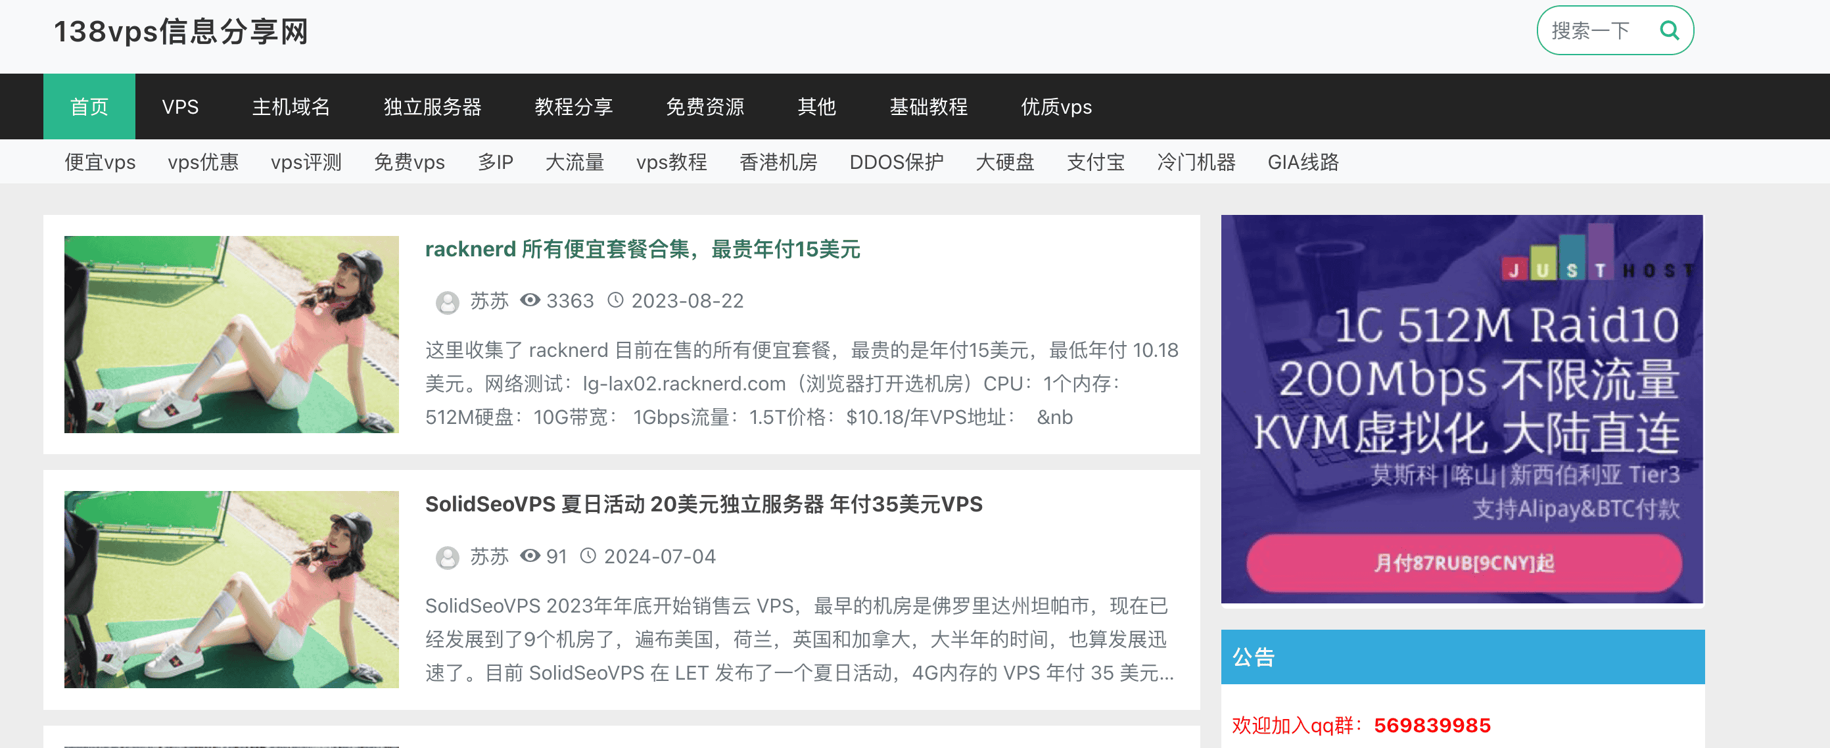Click author avatar icon beside first 苏苏

[447, 302]
